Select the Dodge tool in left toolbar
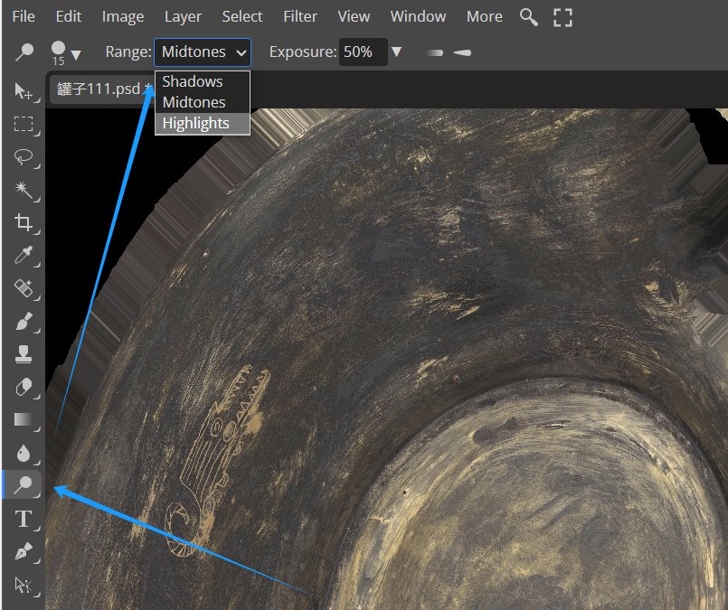The width and height of the screenshot is (728, 610). (24, 484)
